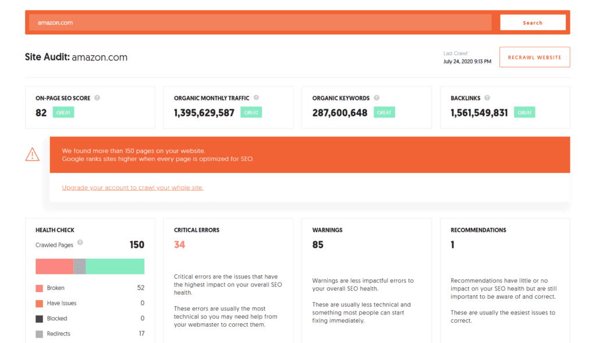Select the Warnings count 85
596x343 pixels.
coord(318,245)
